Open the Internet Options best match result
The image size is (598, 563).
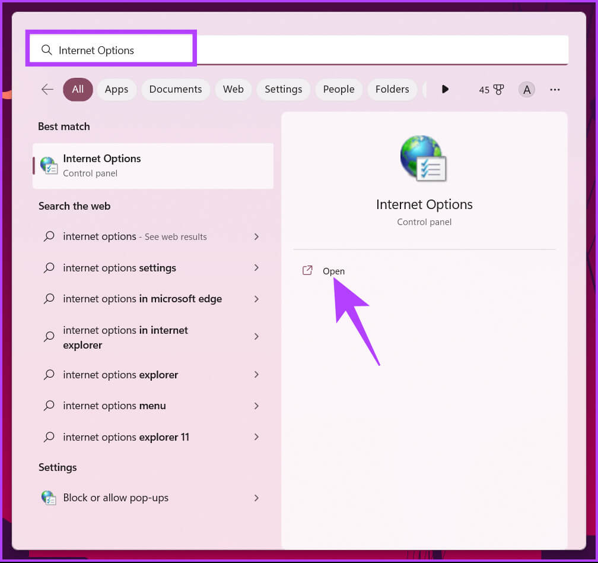pyautogui.click(x=153, y=166)
